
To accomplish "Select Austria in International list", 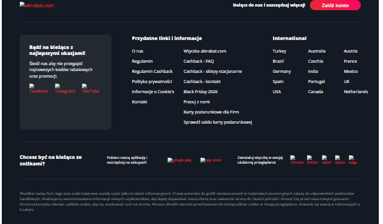I will (351, 51).
